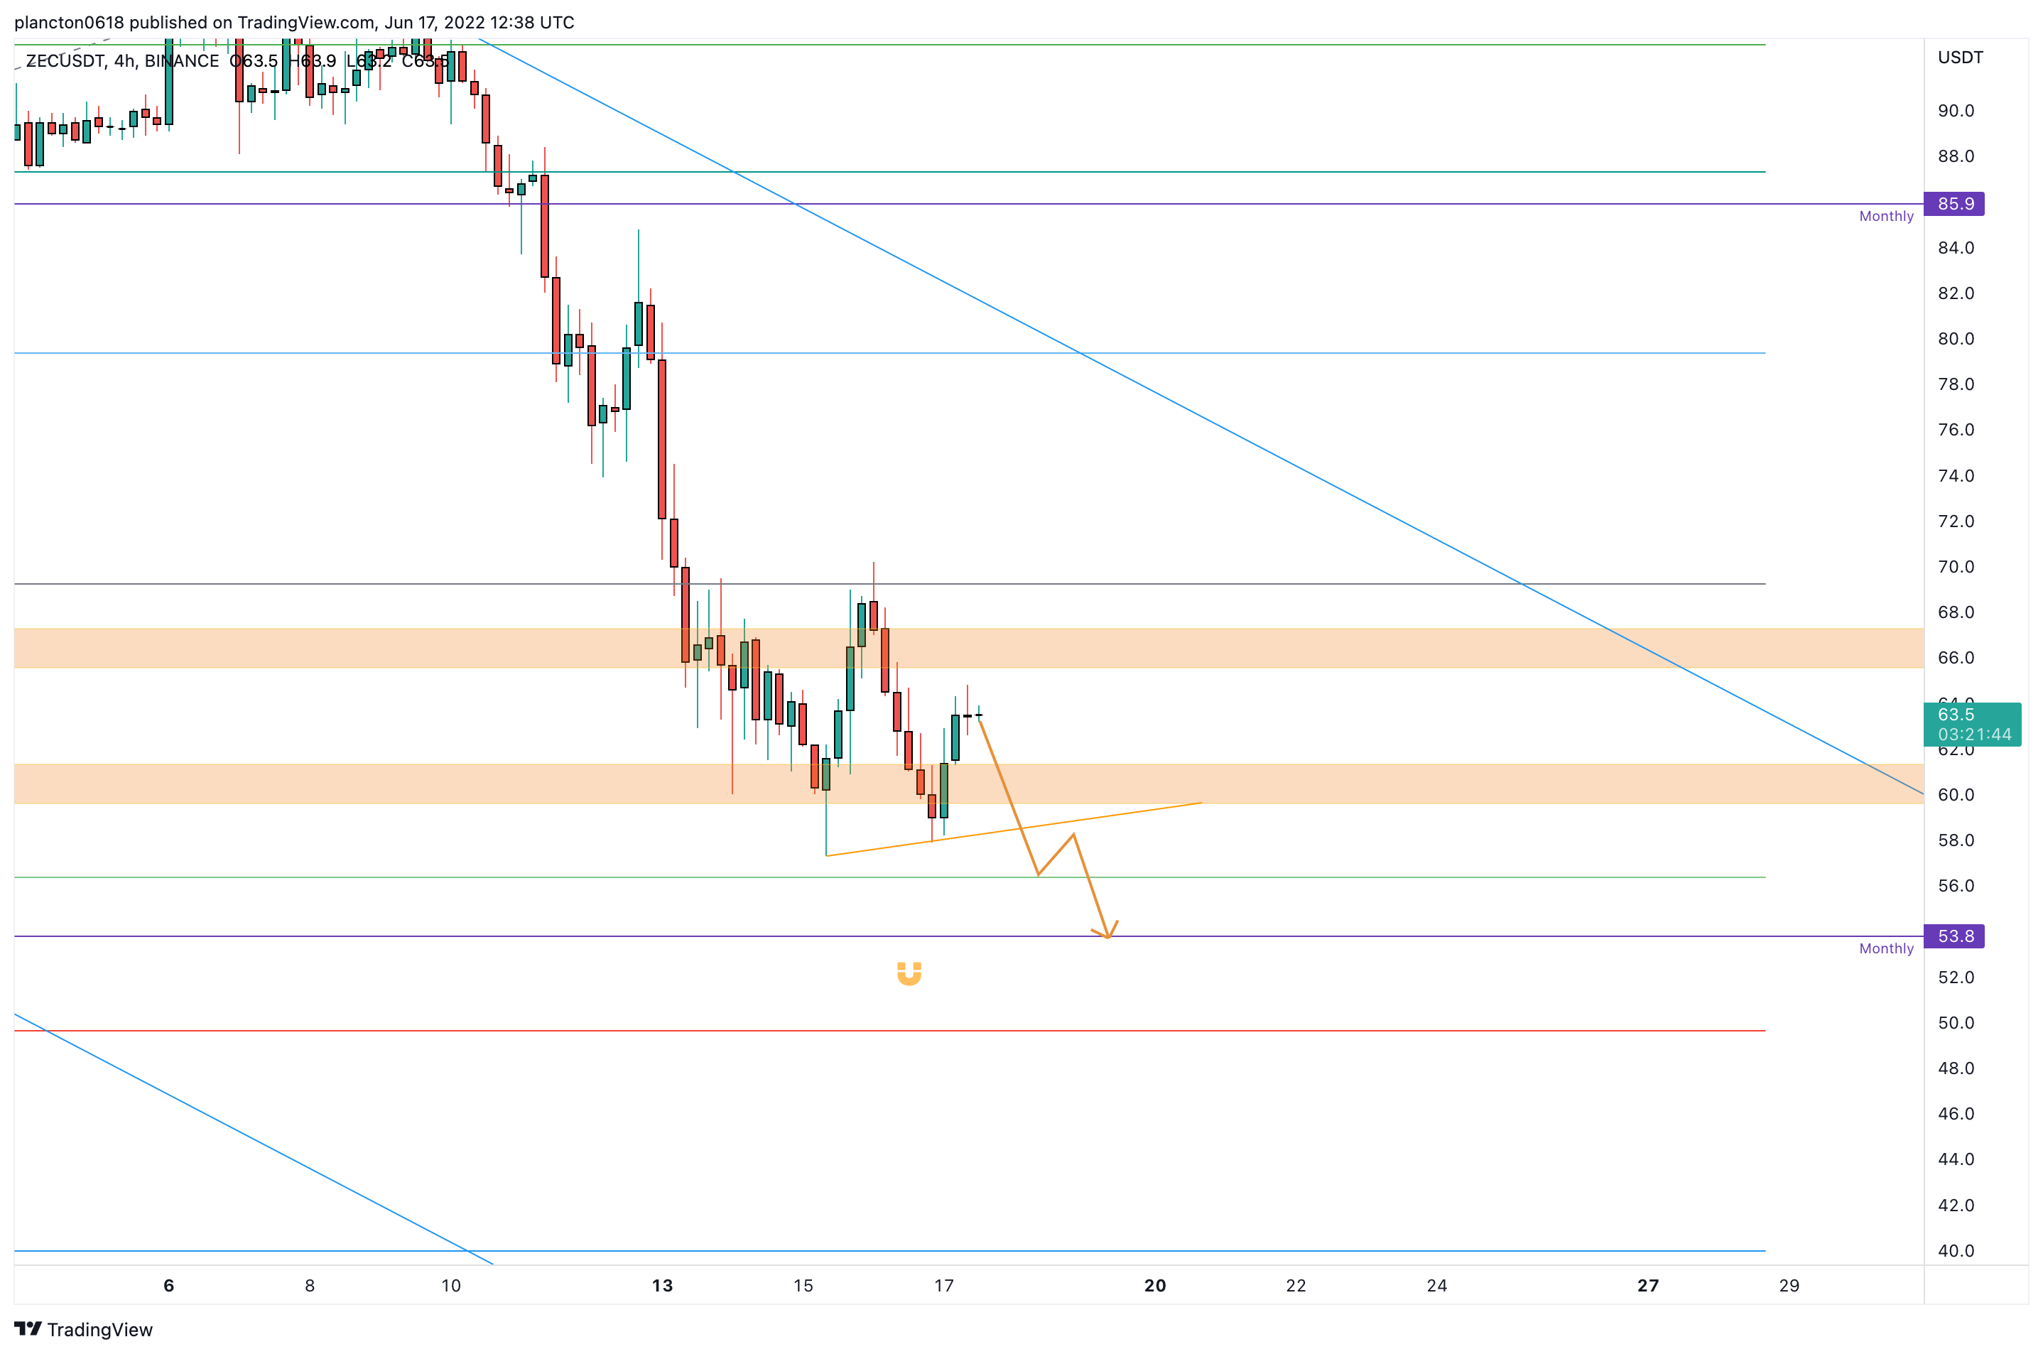2043x1354 pixels.
Task: Click the USDT currency label on the price axis
Action: click(x=1960, y=57)
